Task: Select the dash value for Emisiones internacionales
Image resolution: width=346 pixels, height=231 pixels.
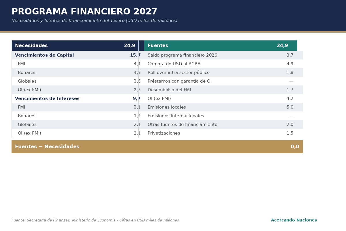Action: 291,116
